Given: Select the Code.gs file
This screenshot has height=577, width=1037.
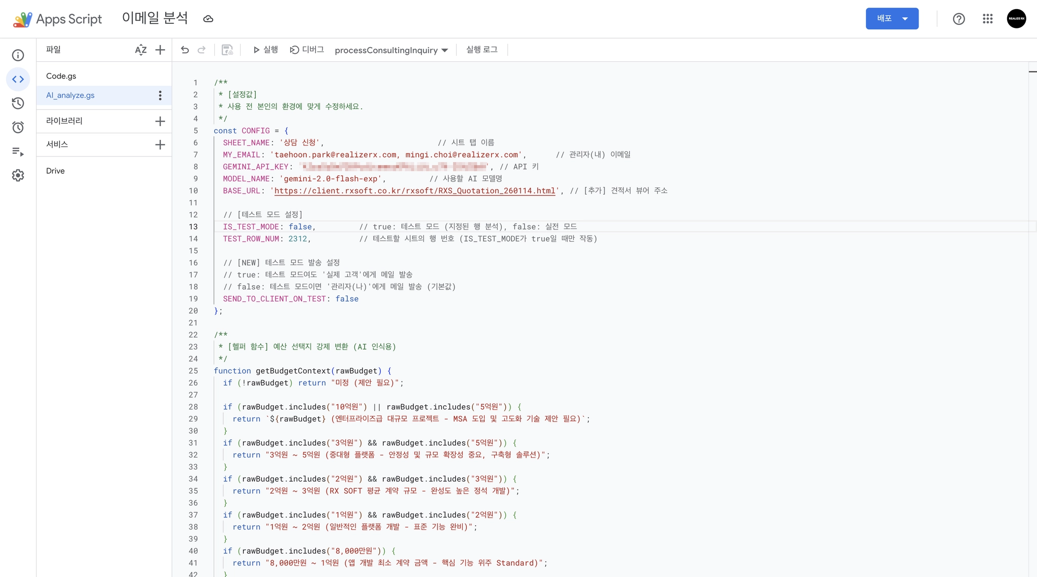Looking at the screenshot, I should click(x=61, y=76).
